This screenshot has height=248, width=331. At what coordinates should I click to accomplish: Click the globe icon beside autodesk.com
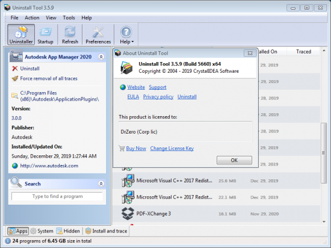point(15,166)
